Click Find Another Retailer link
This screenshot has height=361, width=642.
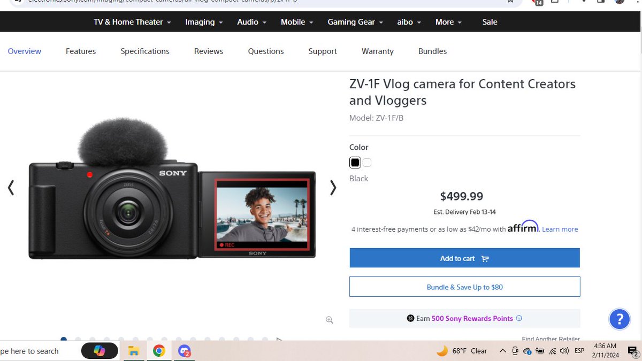coord(551,339)
